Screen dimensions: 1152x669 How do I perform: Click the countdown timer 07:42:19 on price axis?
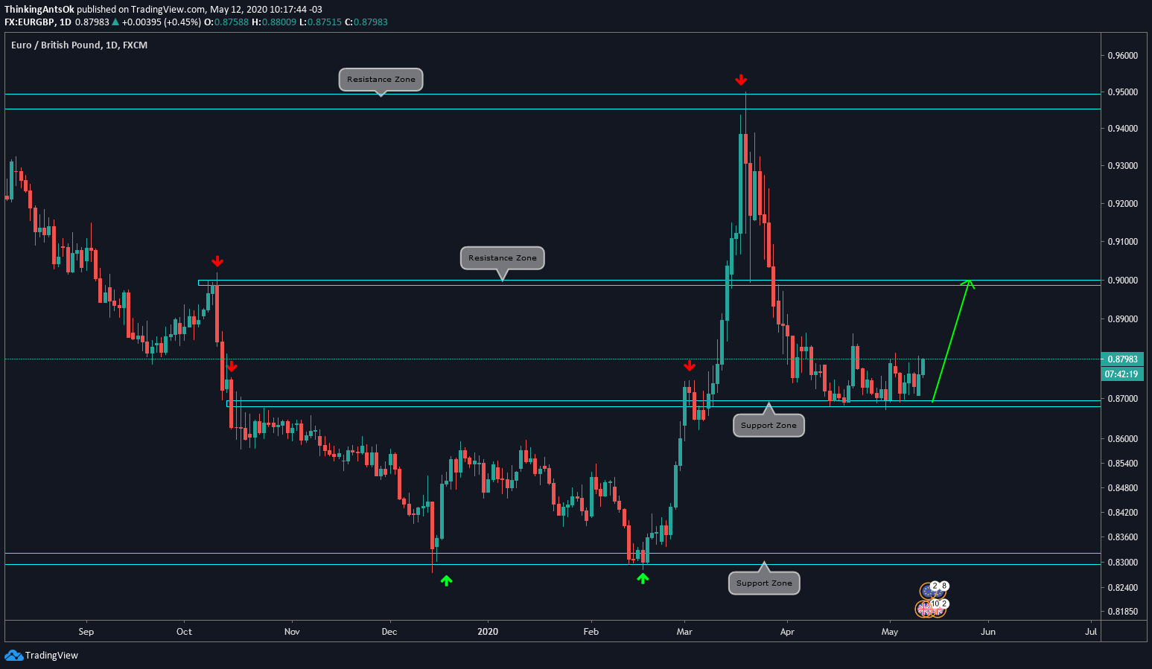coord(1122,374)
